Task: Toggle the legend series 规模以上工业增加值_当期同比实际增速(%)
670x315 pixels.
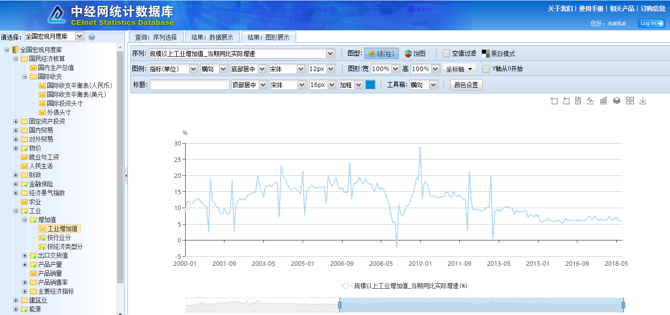Action: [x=404, y=286]
